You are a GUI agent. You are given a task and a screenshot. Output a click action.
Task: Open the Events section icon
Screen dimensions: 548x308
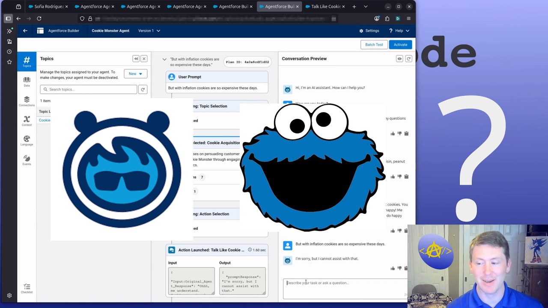(27, 160)
